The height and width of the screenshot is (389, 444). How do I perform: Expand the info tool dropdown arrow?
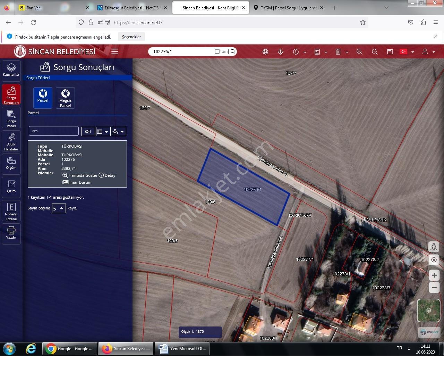click(305, 52)
